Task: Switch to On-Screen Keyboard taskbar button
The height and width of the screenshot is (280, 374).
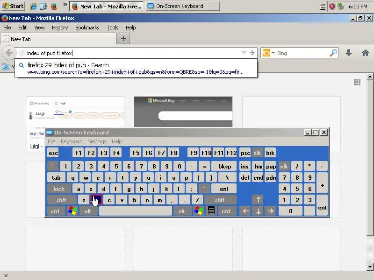Action: 183,6
